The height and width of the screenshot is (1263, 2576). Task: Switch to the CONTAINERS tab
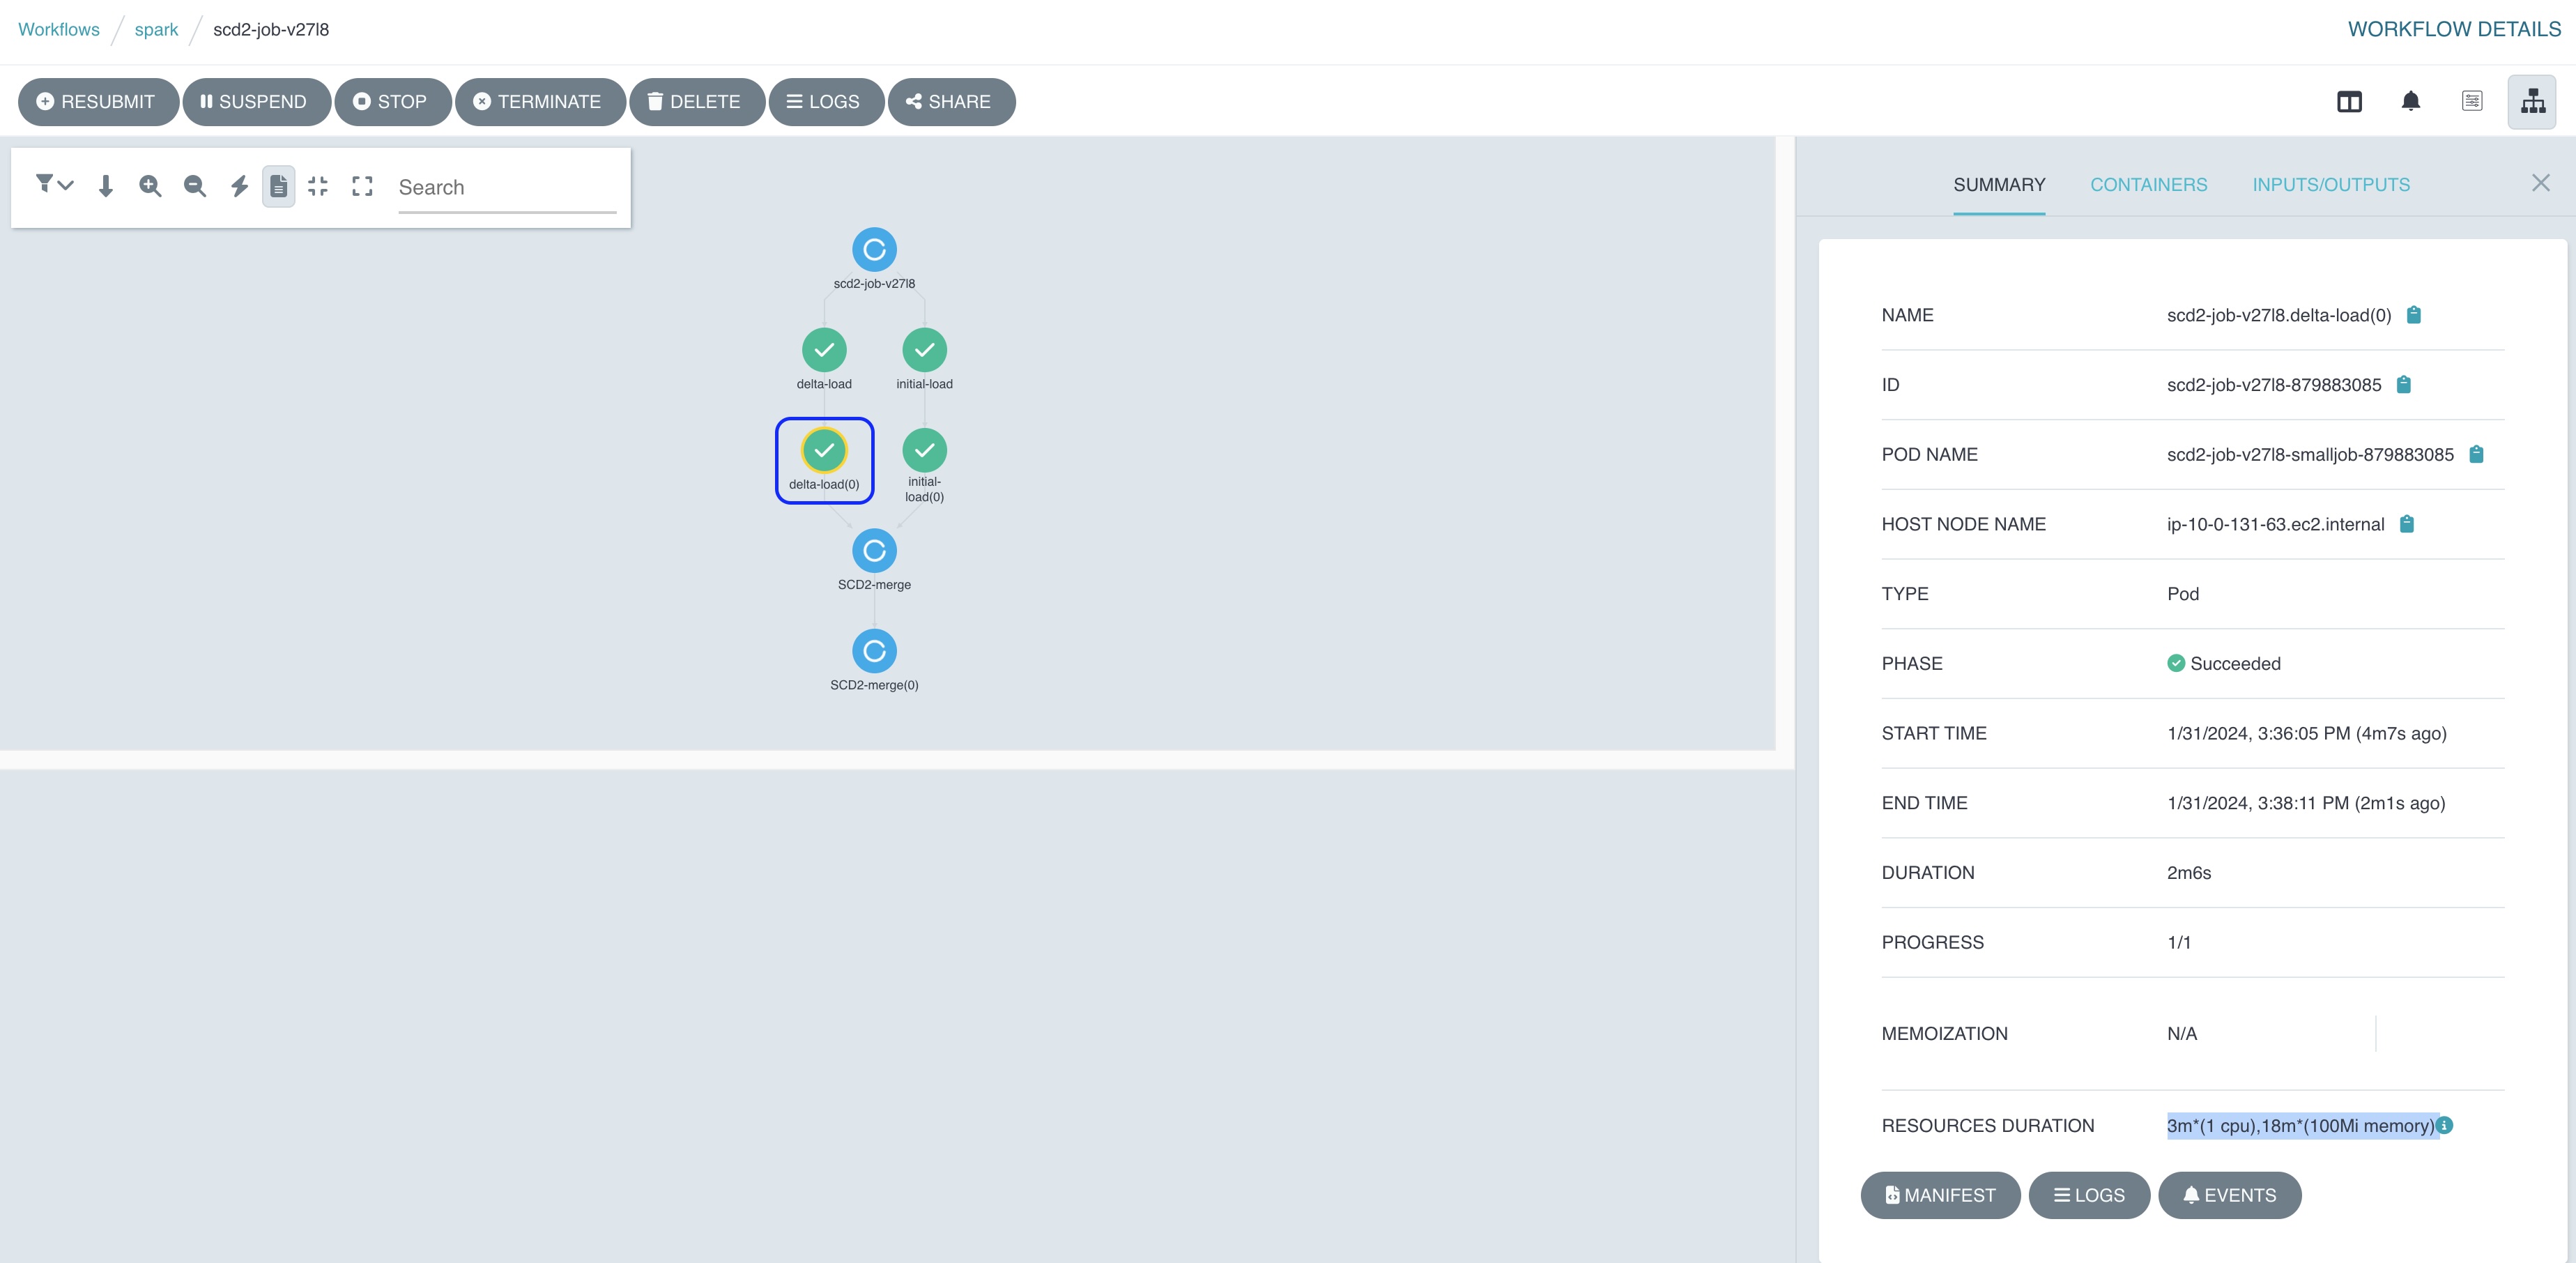2149,184
